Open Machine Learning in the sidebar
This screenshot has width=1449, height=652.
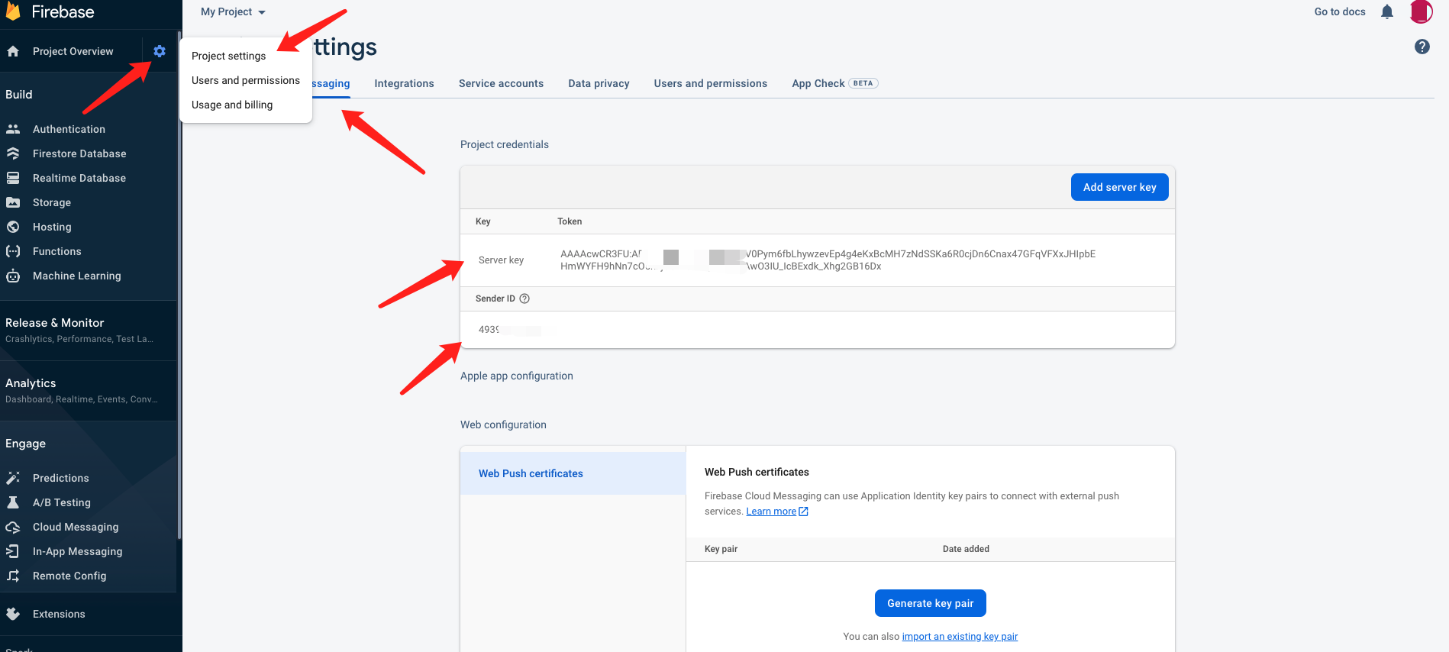point(76,276)
